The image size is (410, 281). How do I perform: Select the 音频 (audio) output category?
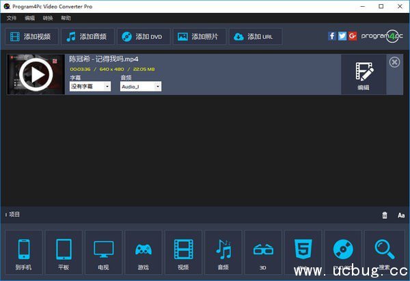(x=223, y=252)
